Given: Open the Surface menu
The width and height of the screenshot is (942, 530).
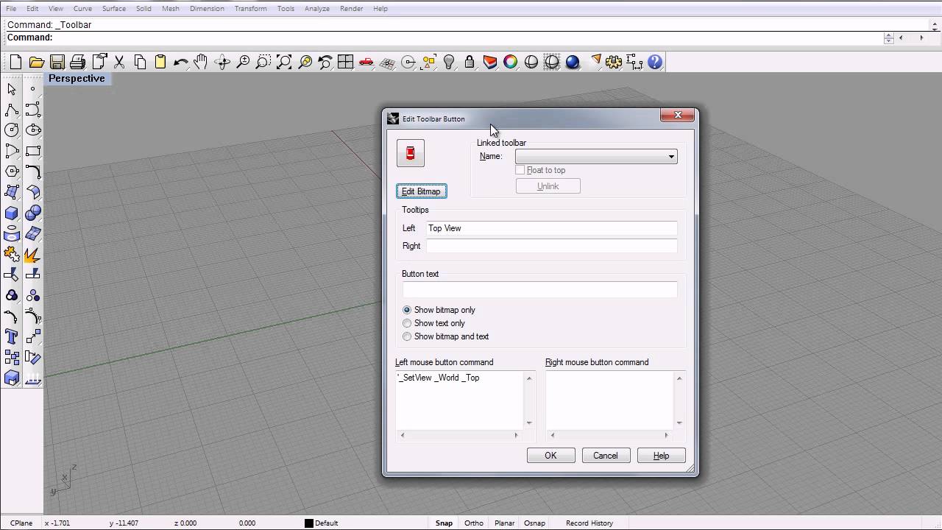Looking at the screenshot, I should [x=113, y=8].
